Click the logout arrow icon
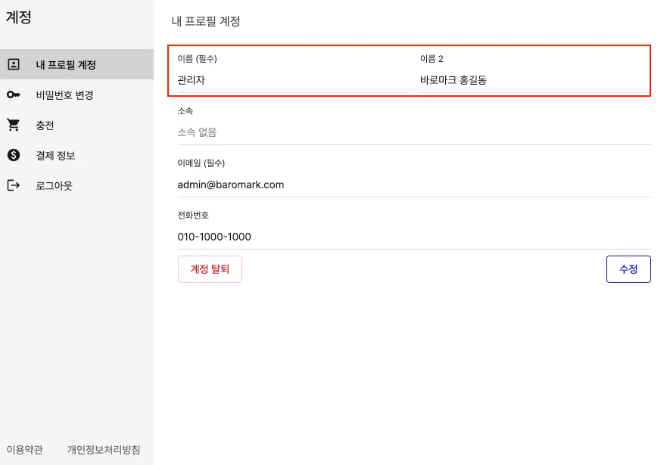The height and width of the screenshot is (465, 670). 13,185
